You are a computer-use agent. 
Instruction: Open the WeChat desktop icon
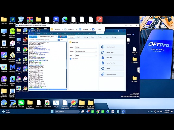click(x=21, y=103)
